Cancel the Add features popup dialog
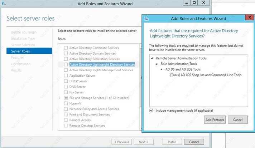 238,120
